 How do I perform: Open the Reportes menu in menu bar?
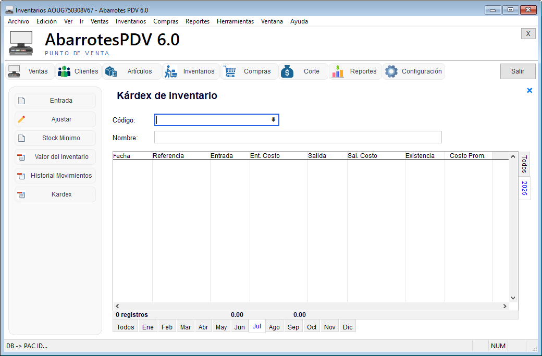pyautogui.click(x=198, y=21)
